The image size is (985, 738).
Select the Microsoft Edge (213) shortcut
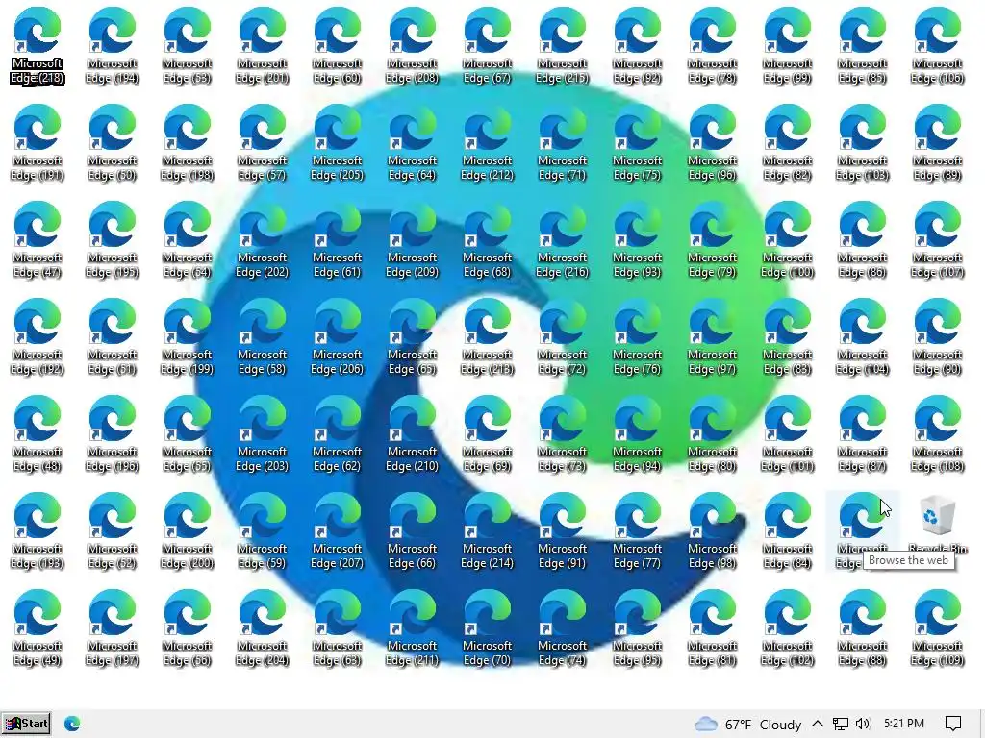point(487,337)
